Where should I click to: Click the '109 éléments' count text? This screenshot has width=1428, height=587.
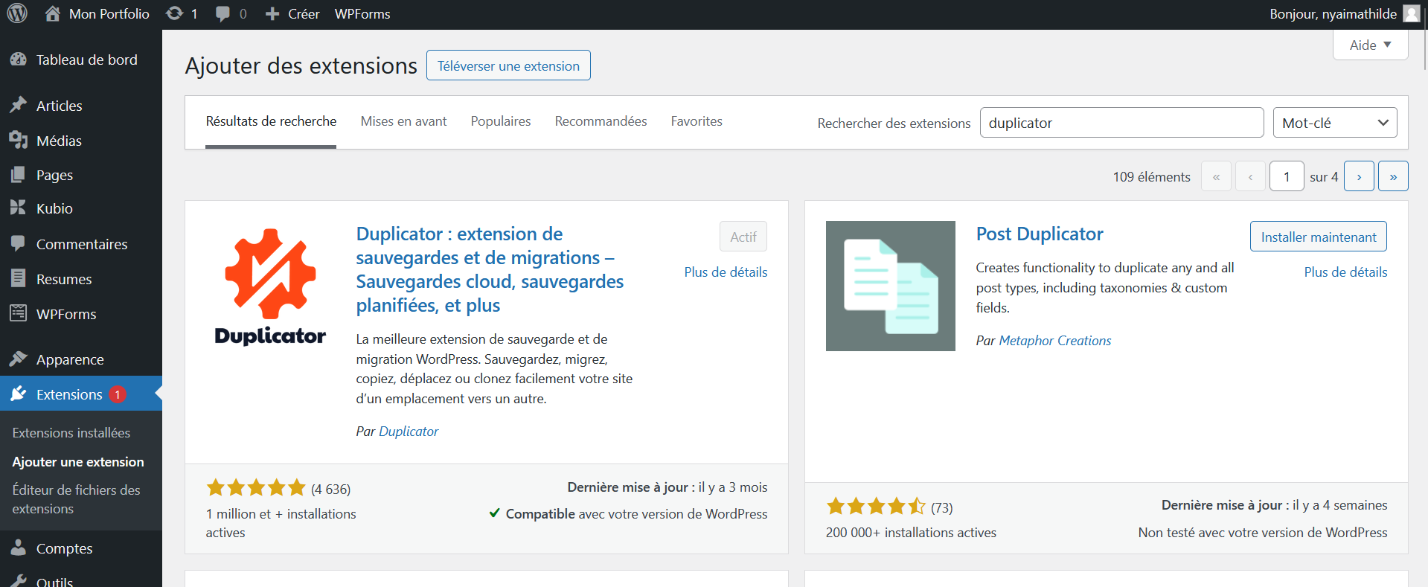click(1151, 177)
